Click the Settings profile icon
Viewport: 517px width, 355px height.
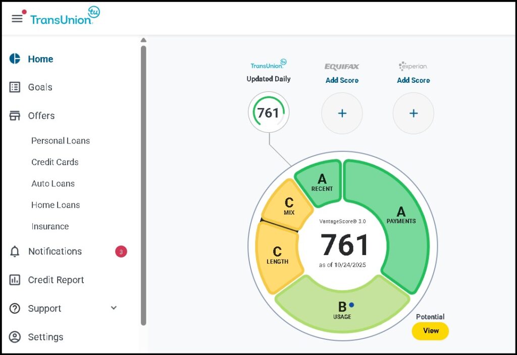point(15,337)
